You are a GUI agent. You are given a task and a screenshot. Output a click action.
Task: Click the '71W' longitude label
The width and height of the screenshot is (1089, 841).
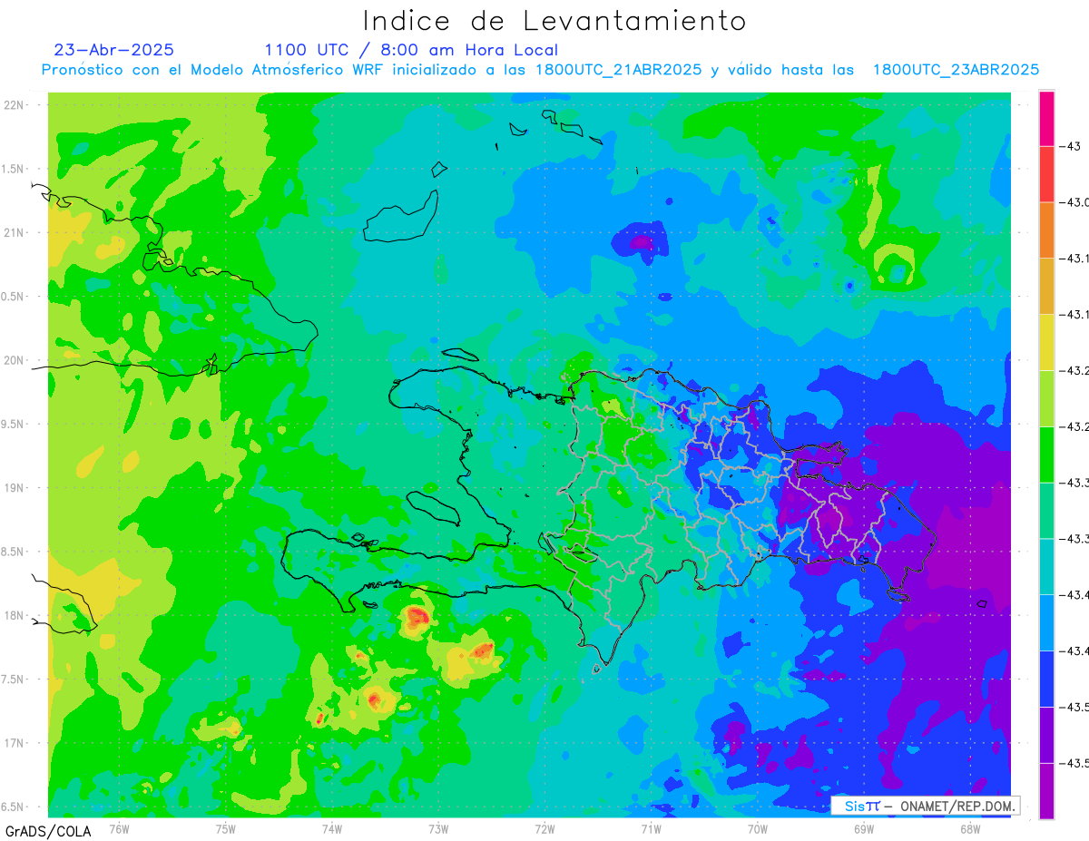(651, 828)
